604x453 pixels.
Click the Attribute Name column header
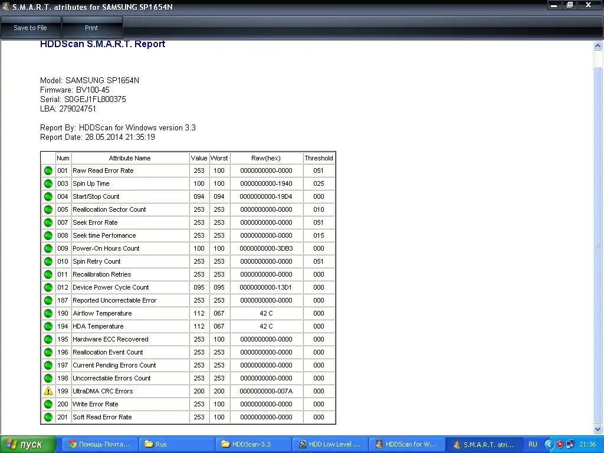click(130, 158)
